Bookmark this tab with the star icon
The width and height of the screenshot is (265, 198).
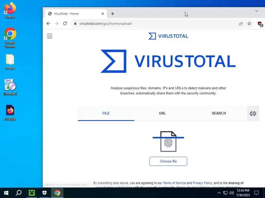click(249, 23)
